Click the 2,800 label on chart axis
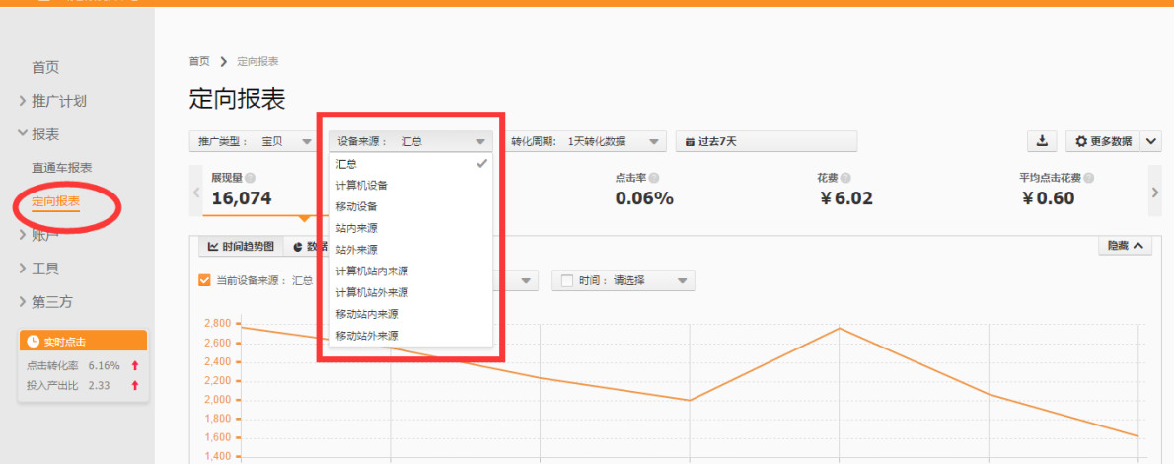Viewport: 1174px width, 464px height. pos(216,324)
